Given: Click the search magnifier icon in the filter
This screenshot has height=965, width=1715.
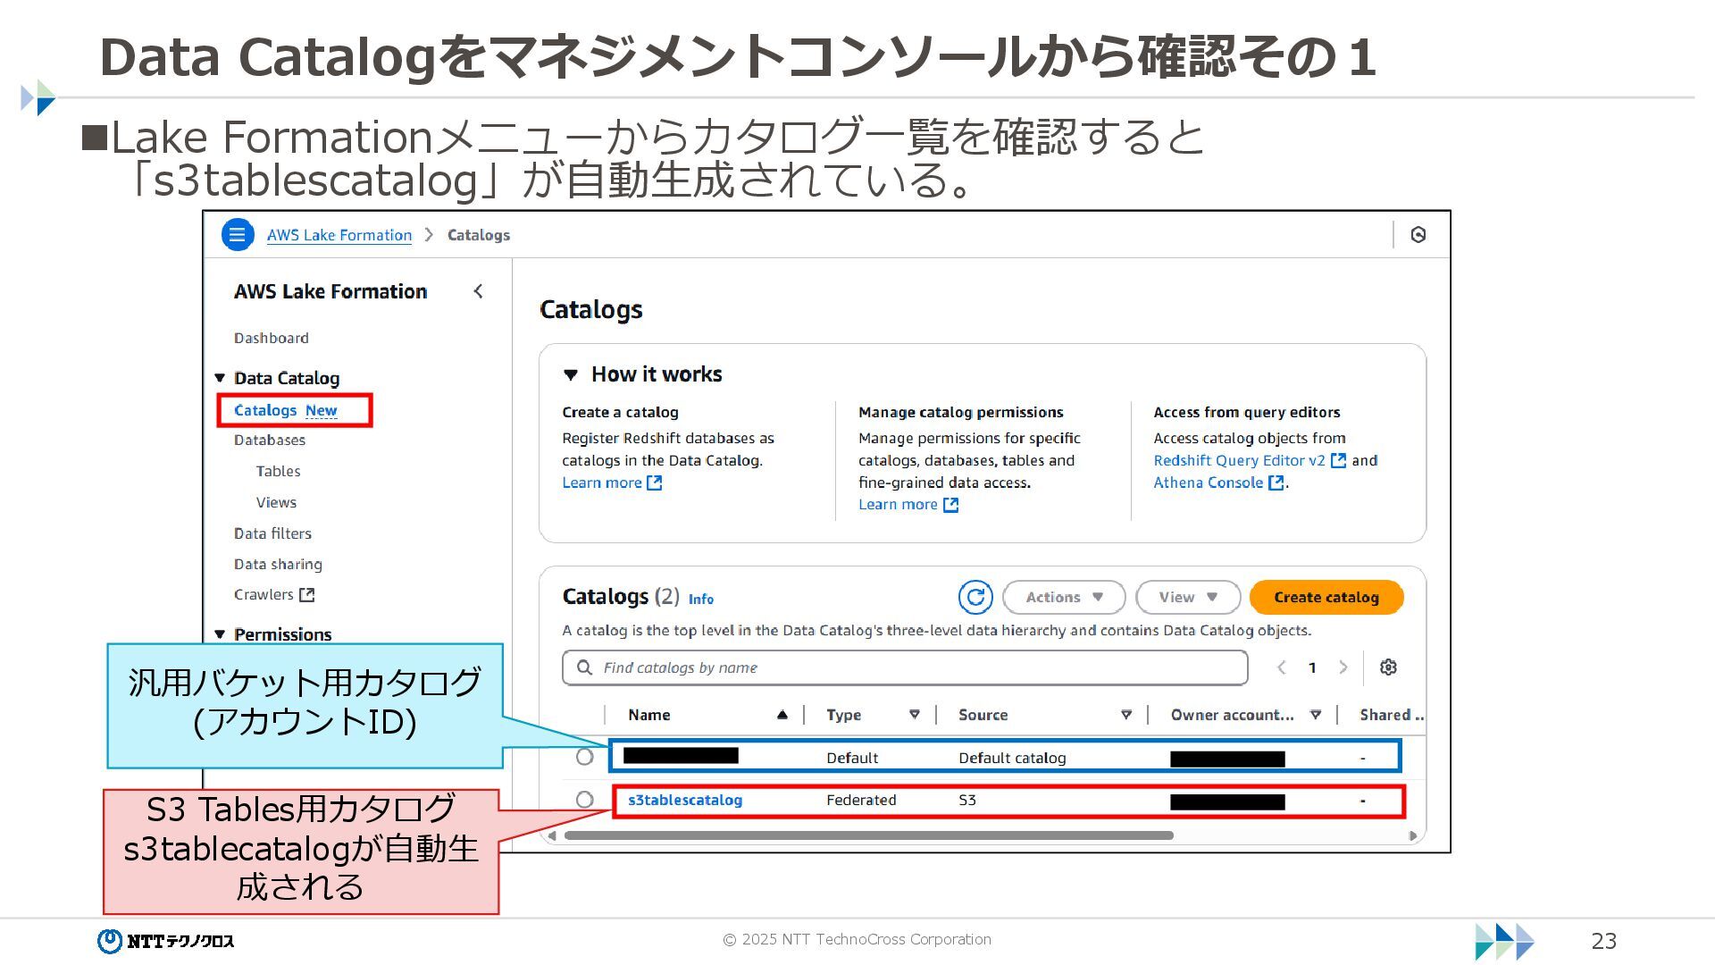Looking at the screenshot, I should point(584,667).
